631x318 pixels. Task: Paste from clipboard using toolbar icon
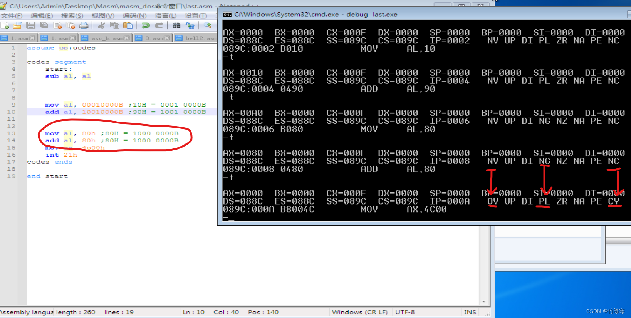coord(128,26)
